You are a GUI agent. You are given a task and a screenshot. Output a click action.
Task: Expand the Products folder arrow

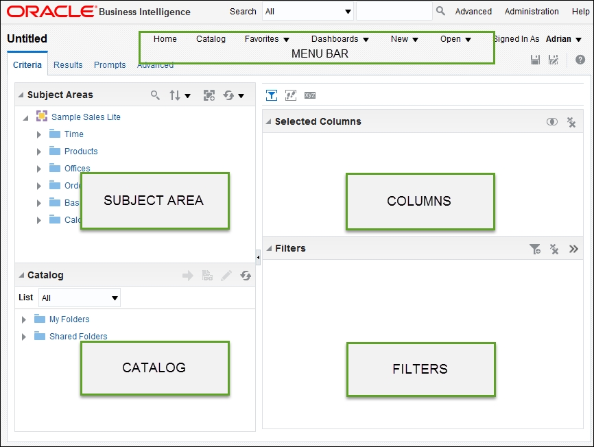(38, 152)
